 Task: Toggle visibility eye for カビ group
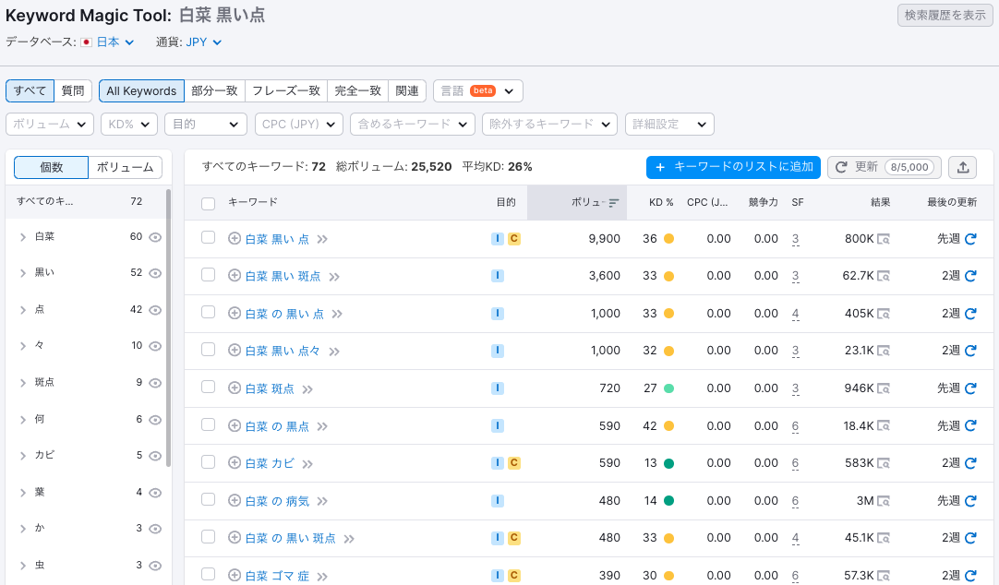tap(155, 456)
